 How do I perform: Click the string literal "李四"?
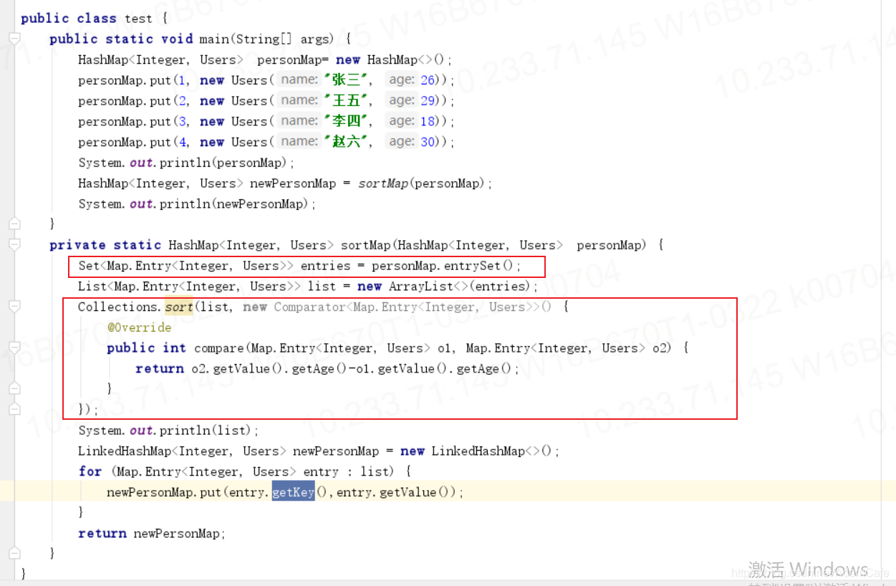(345, 121)
